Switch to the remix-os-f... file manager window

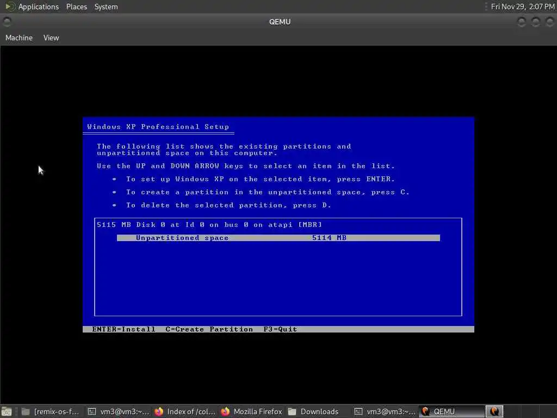[x=51, y=411]
